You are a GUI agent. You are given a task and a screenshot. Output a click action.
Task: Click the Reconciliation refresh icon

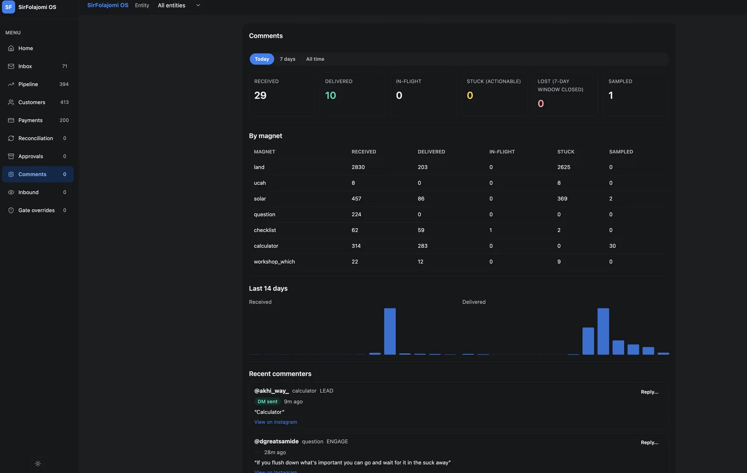point(11,138)
